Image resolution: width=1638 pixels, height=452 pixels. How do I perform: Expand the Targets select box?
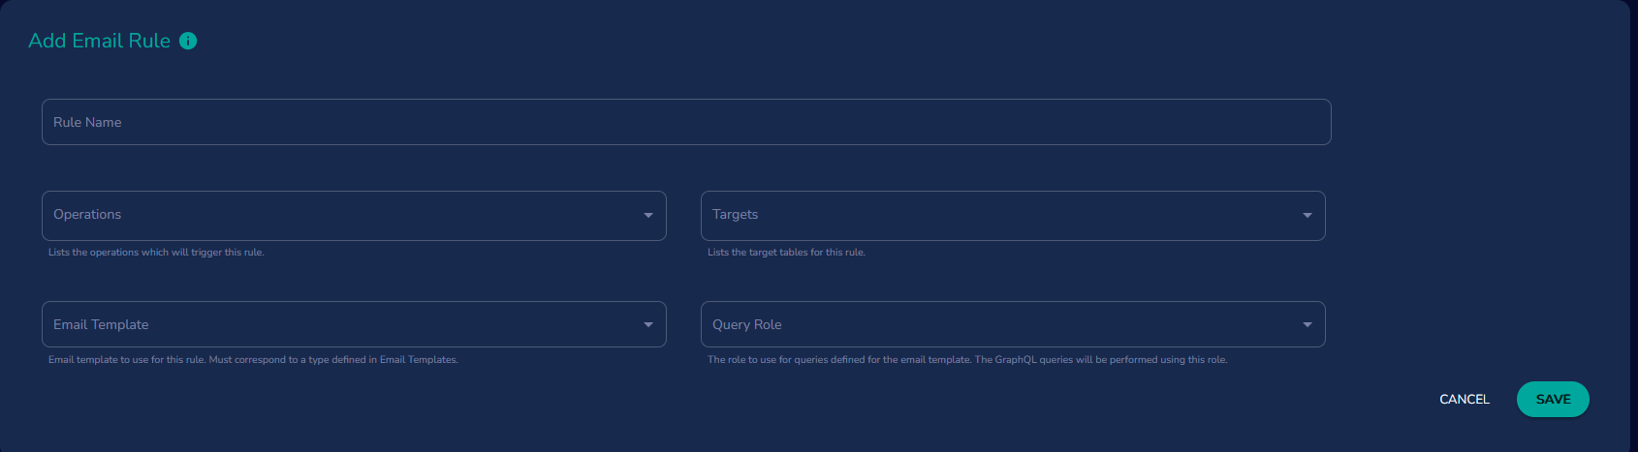tap(1012, 215)
